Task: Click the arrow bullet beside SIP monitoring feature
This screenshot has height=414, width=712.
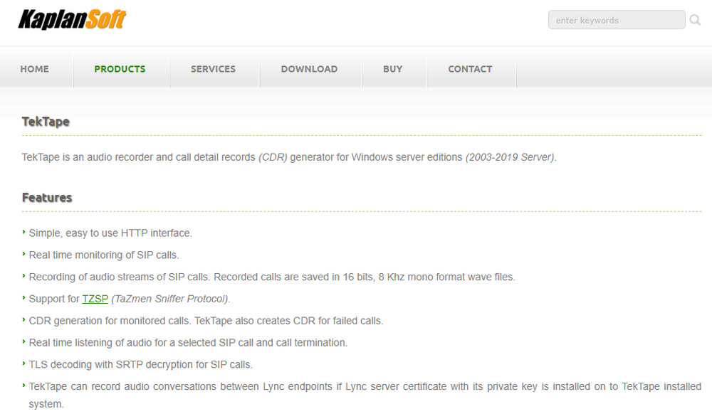Action: coord(23,255)
